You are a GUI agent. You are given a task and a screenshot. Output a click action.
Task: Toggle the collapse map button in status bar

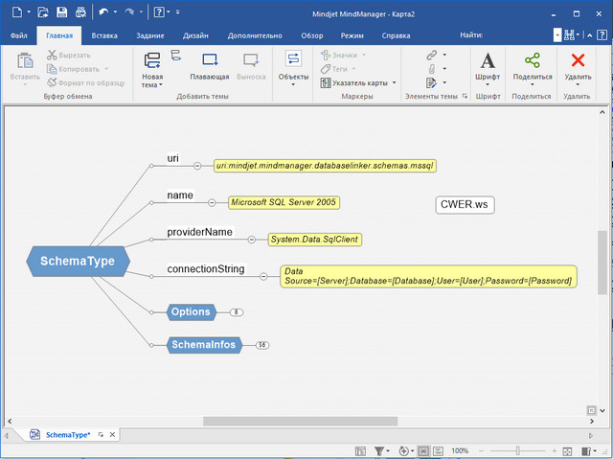423,451
